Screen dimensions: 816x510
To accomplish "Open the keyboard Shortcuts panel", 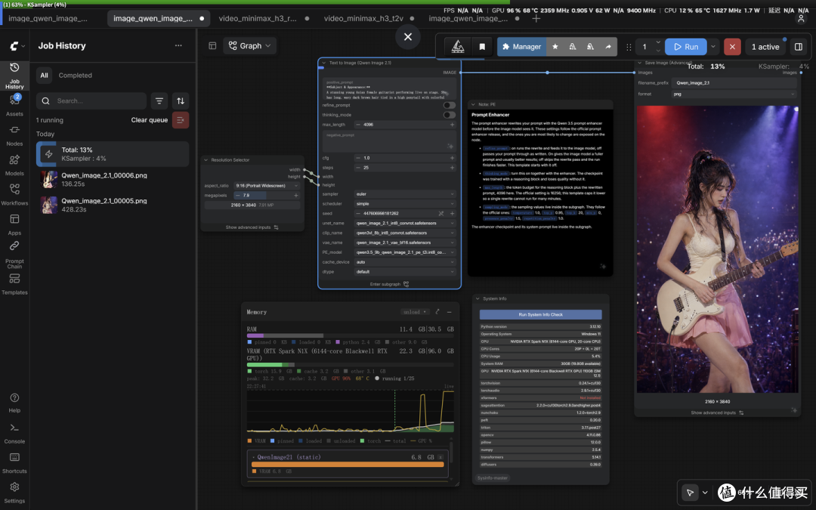I will [x=14, y=462].
